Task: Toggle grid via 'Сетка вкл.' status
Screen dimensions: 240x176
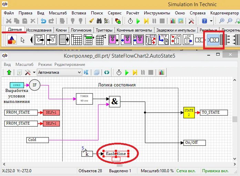Action: 186,171
